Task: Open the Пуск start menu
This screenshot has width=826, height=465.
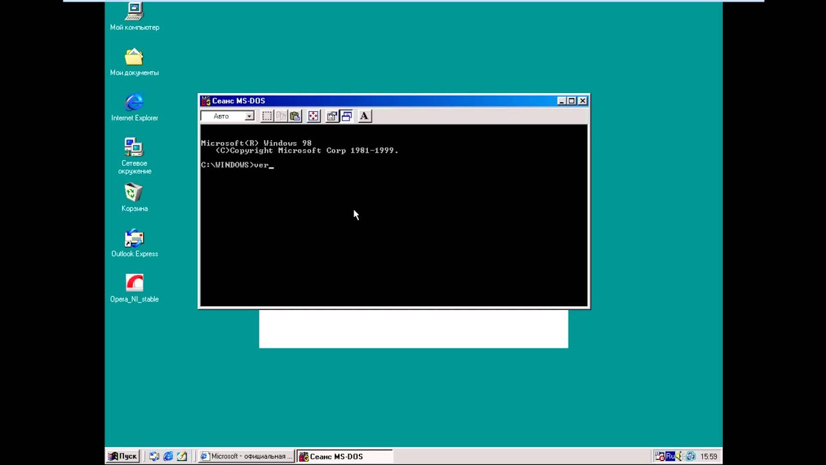Action: point(123,456)
